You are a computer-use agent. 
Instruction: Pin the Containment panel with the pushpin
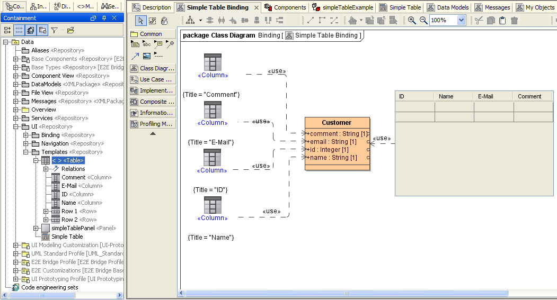[x=104, y=18]
